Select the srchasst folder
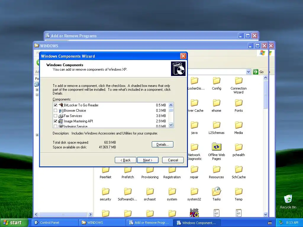Viewport: 303px width, 227px height. click(x=150, y=192)
